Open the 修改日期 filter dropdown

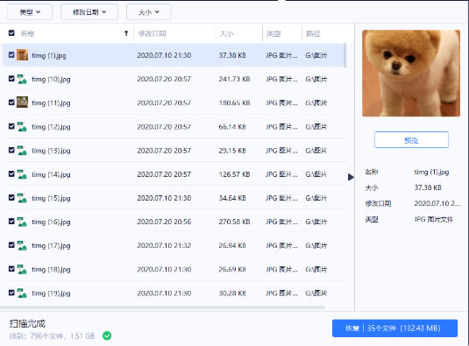[x=89, y=12]
